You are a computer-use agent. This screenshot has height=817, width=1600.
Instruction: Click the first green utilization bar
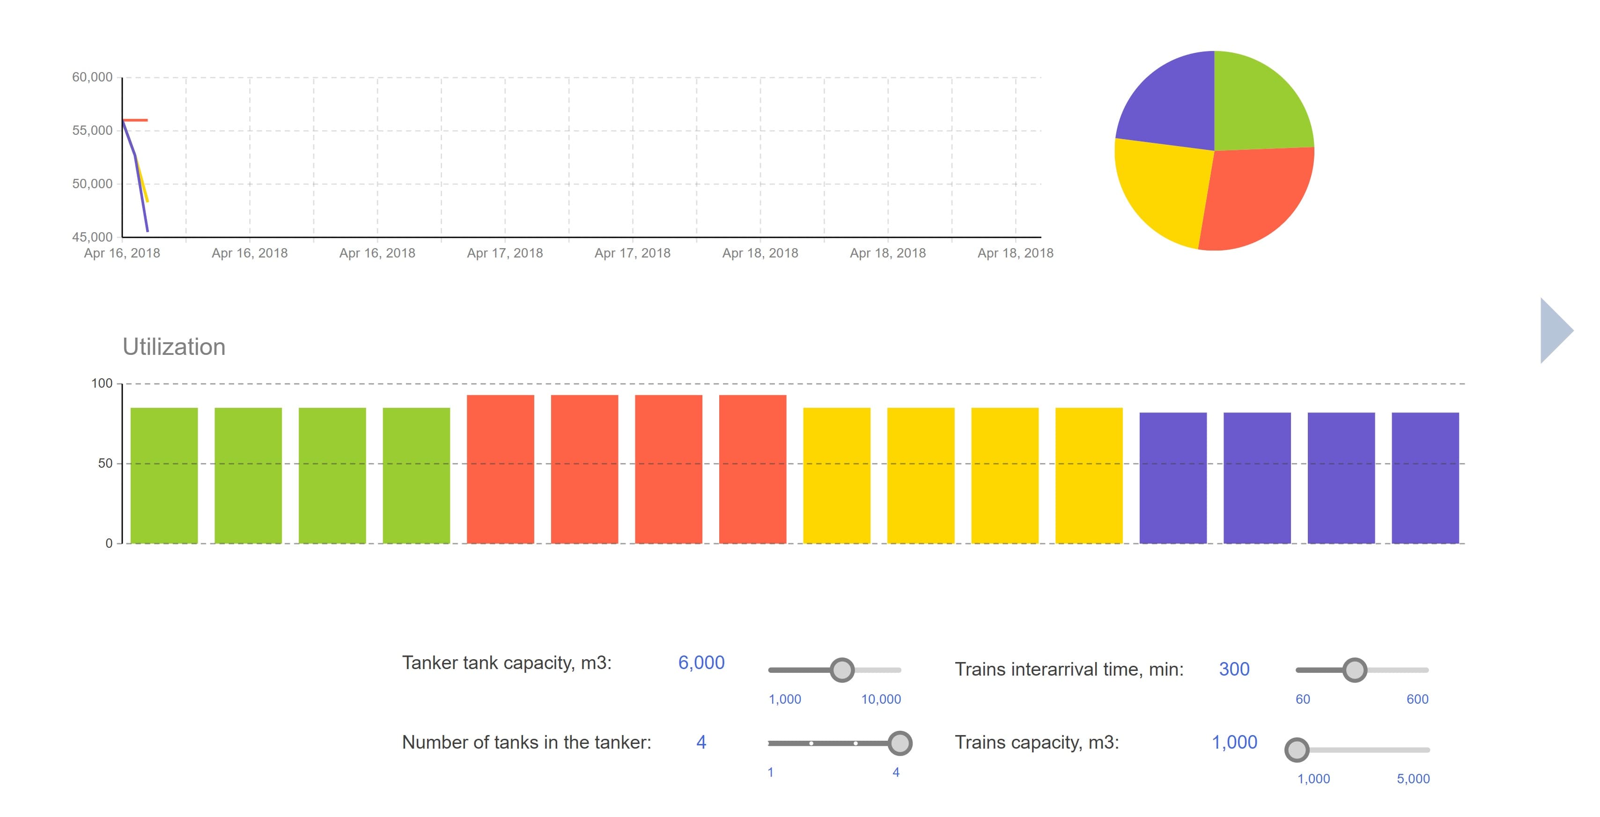[x=164, y=475]
